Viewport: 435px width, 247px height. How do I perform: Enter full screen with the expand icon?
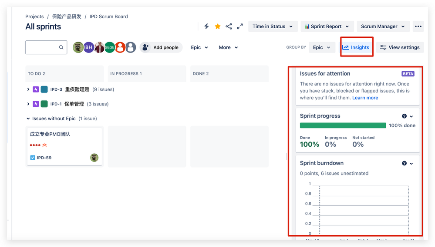point(240,26)
